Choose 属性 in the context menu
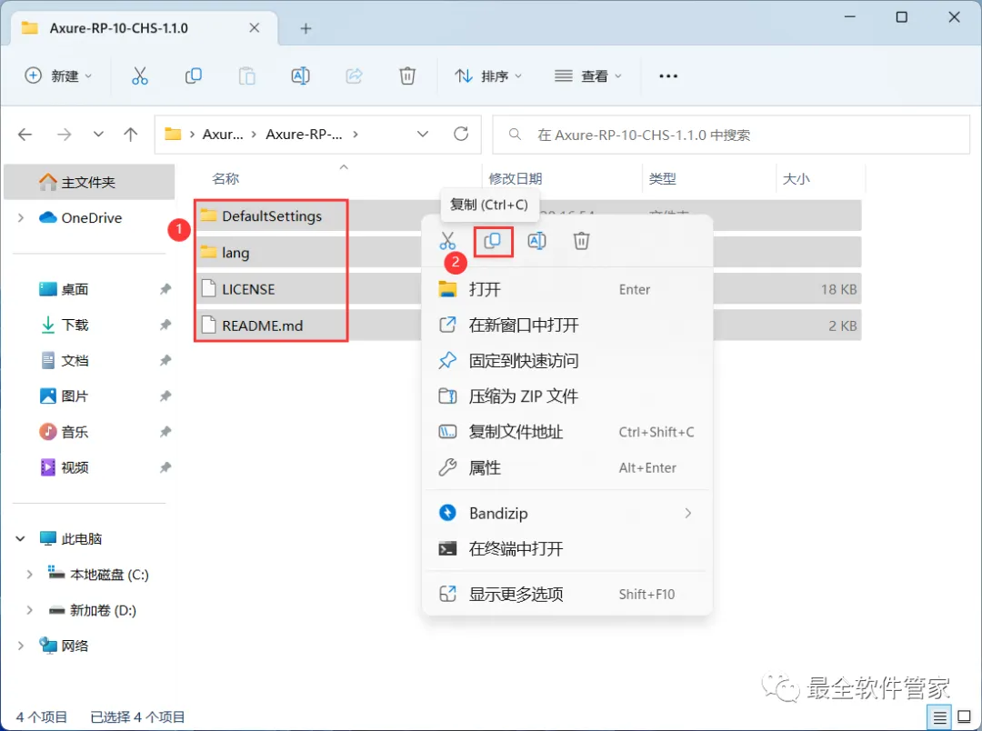982x731 pixels. pos(567,468)
